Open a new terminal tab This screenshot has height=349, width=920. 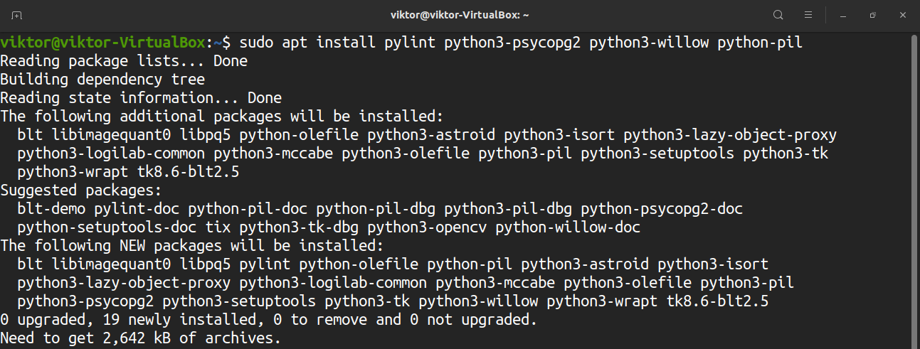(x=17, y=15)
